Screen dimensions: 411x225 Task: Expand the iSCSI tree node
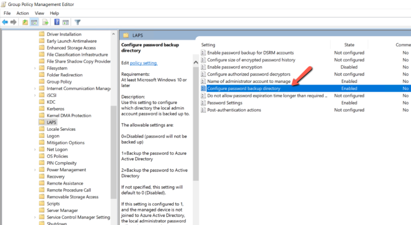(35, 95)
